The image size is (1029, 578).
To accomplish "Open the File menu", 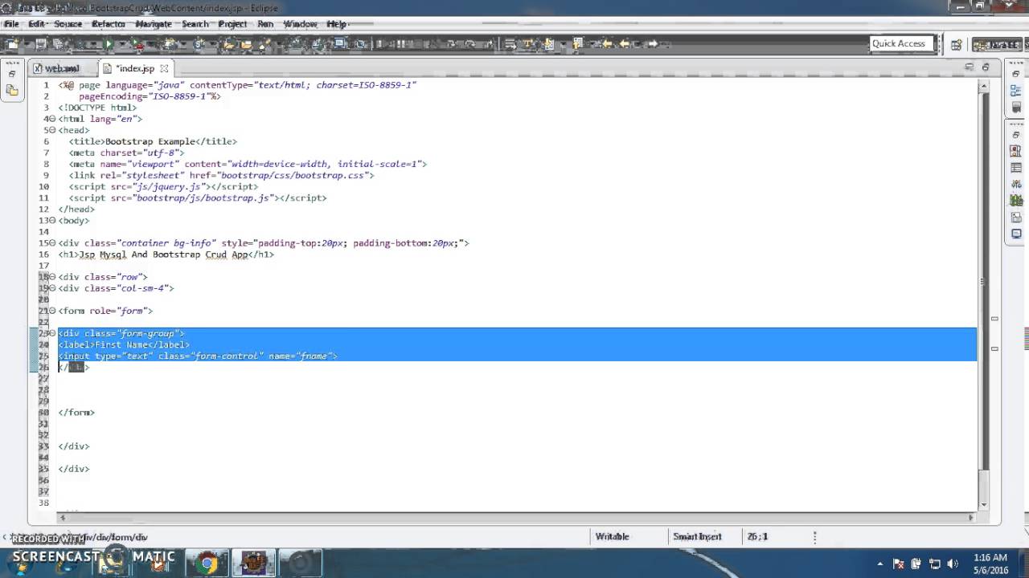I will (11, 24).
